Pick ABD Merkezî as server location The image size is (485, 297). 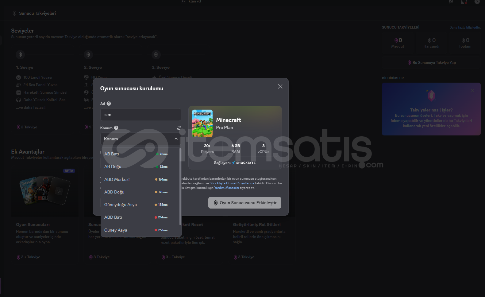[x=140, y=179]
